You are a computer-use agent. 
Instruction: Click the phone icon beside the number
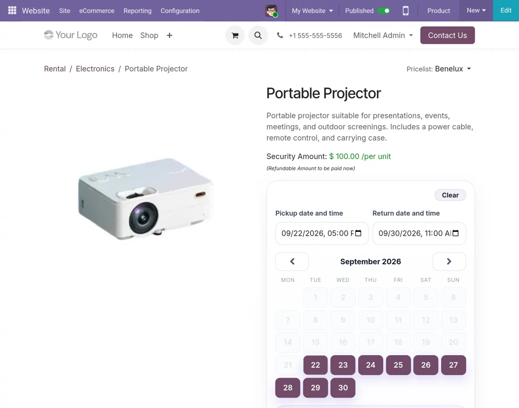click(x=280, y=35)
